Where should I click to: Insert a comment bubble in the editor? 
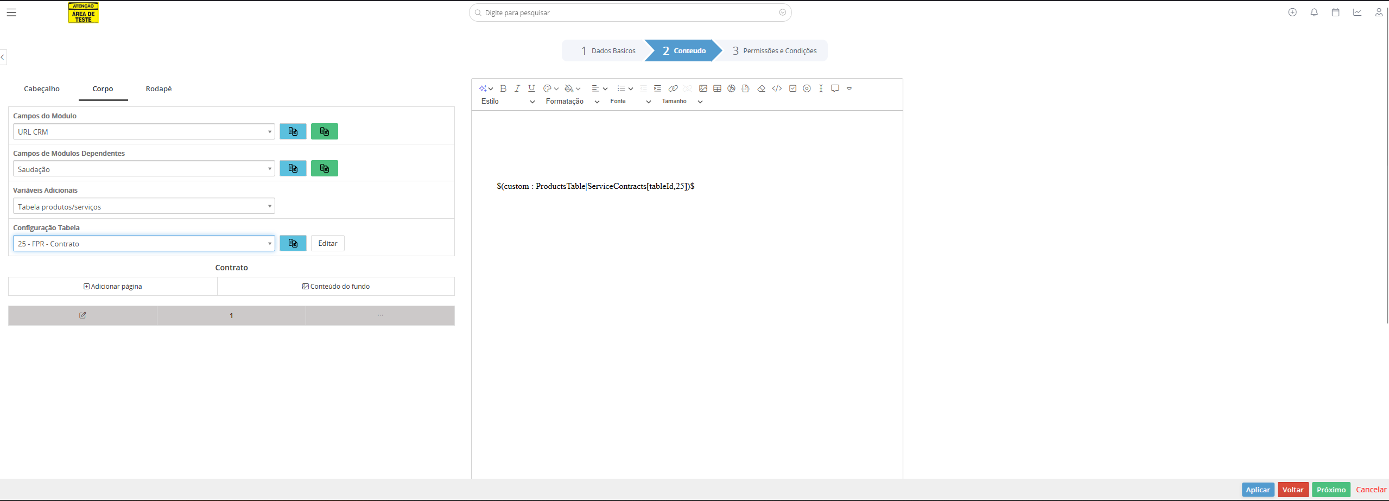point(835,88)
